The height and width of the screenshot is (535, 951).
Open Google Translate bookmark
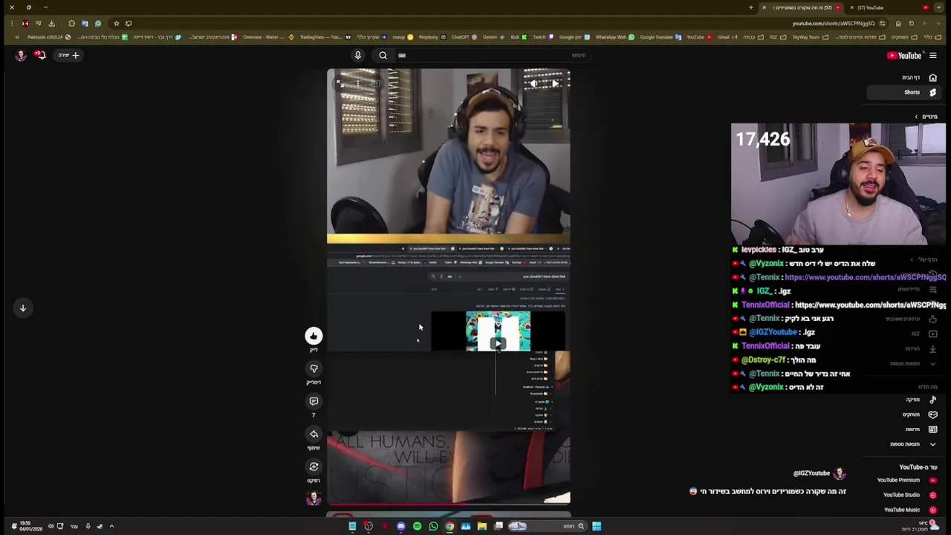pyautogui.click(x=659, y=36)
